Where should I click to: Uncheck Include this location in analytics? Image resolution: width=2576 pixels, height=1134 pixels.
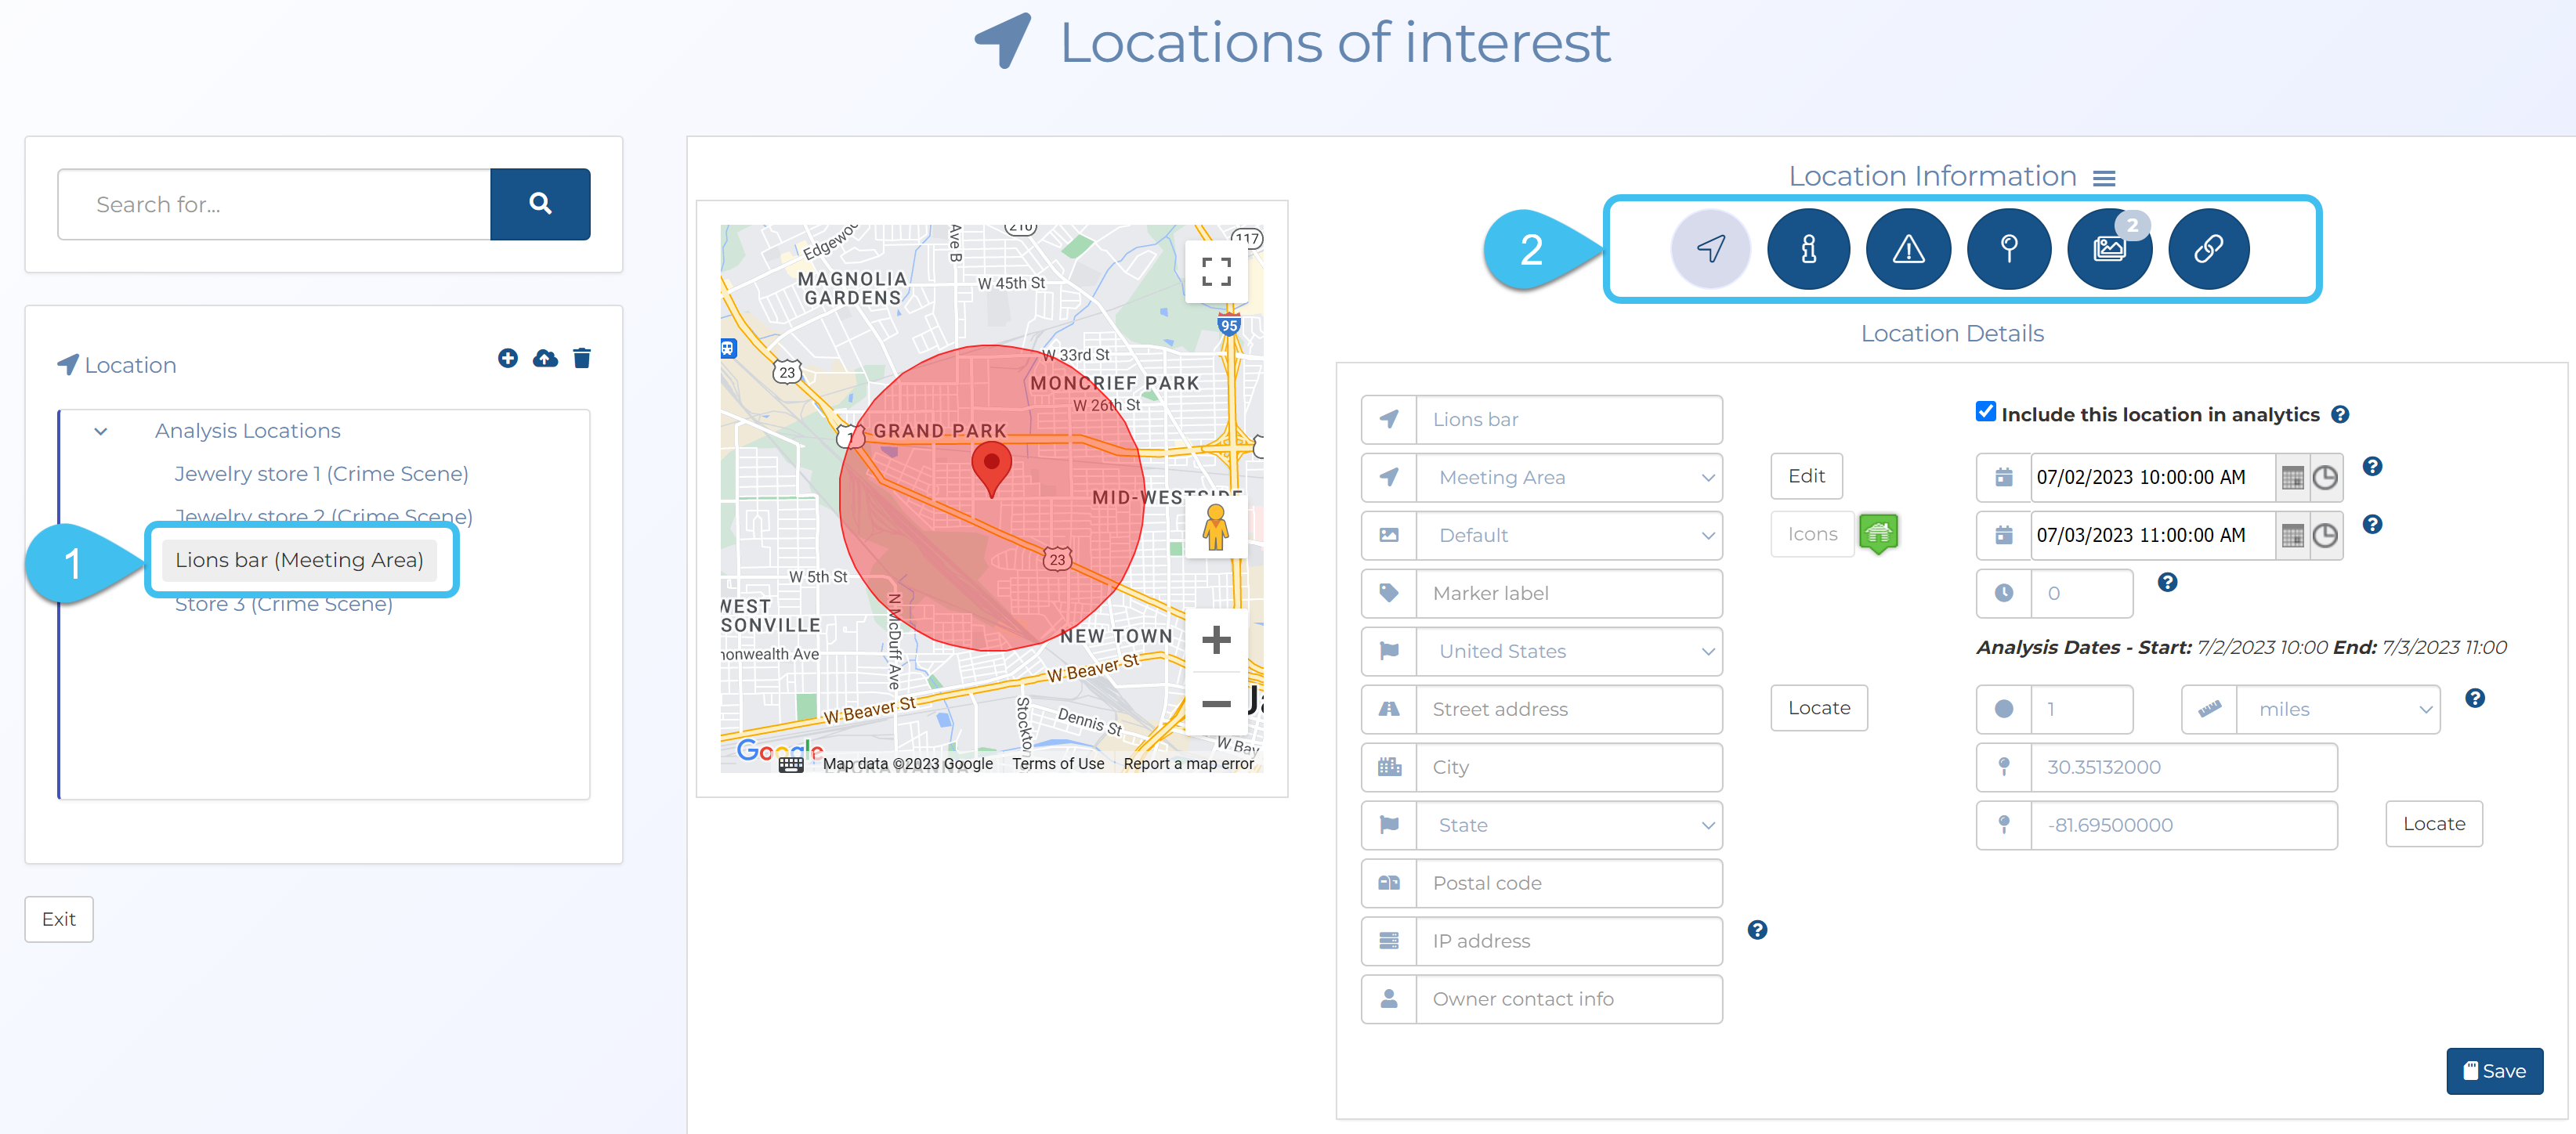click(x=1985, y=412)
